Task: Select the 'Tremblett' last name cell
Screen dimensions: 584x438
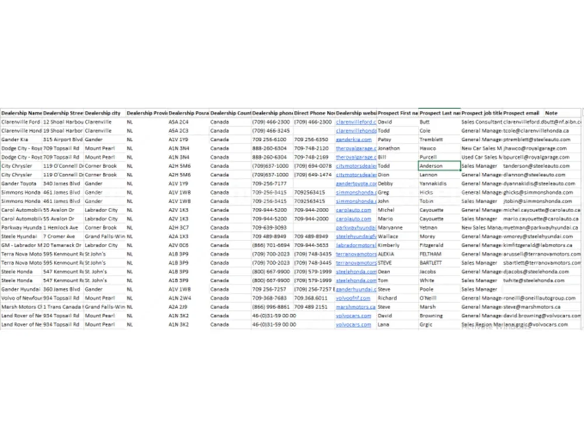Action: click(440, 140)
